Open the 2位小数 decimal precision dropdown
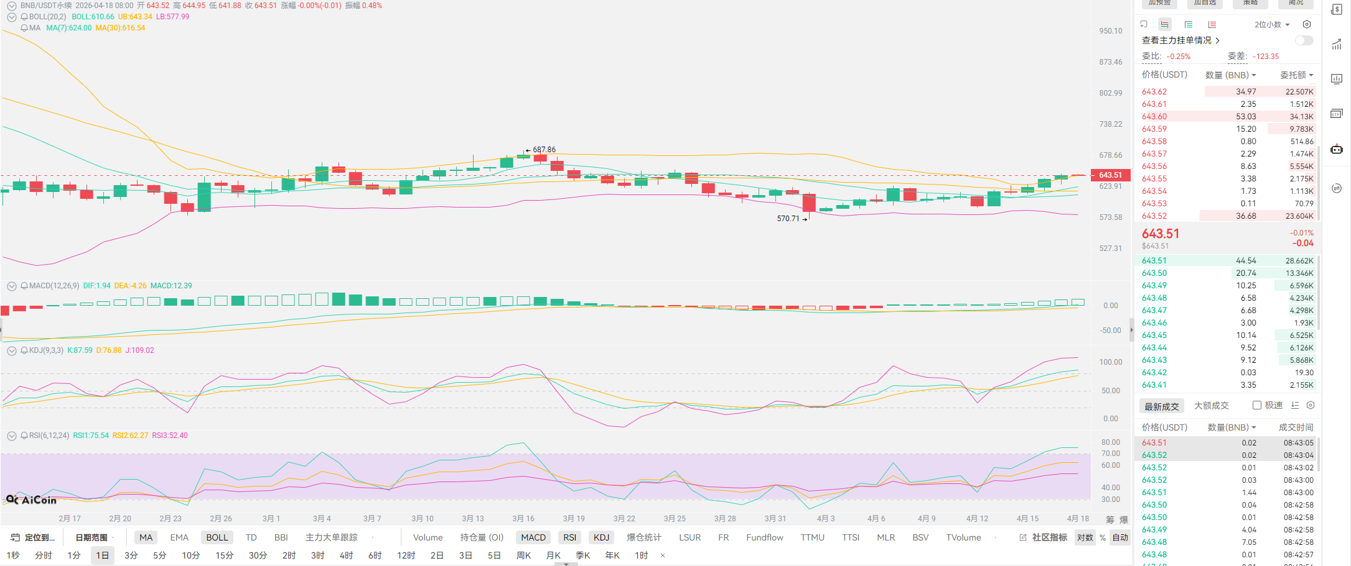Image resolution: width=1351 pixels, height=566 pixels. click(1272, 24)
